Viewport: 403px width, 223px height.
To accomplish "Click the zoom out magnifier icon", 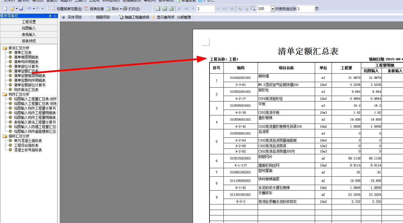I will pyautogui.click(x=246, y=9).
